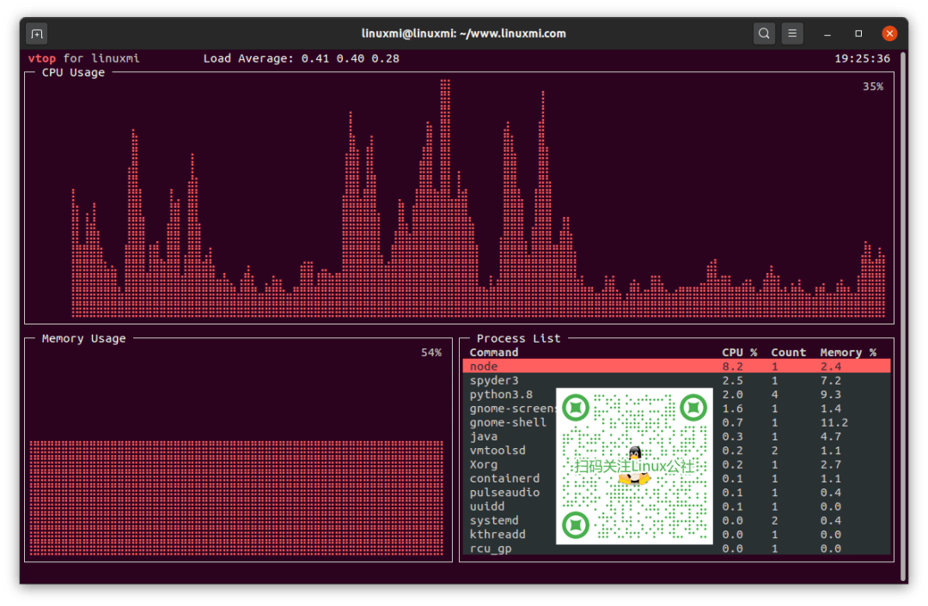Open a new terminal tab
928x606 pixels.
point(36,34)
